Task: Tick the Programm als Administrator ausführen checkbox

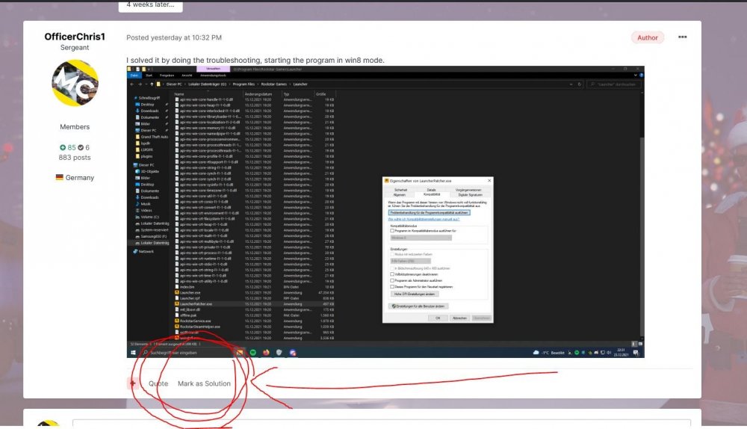Action: click(x=392, y=280)
